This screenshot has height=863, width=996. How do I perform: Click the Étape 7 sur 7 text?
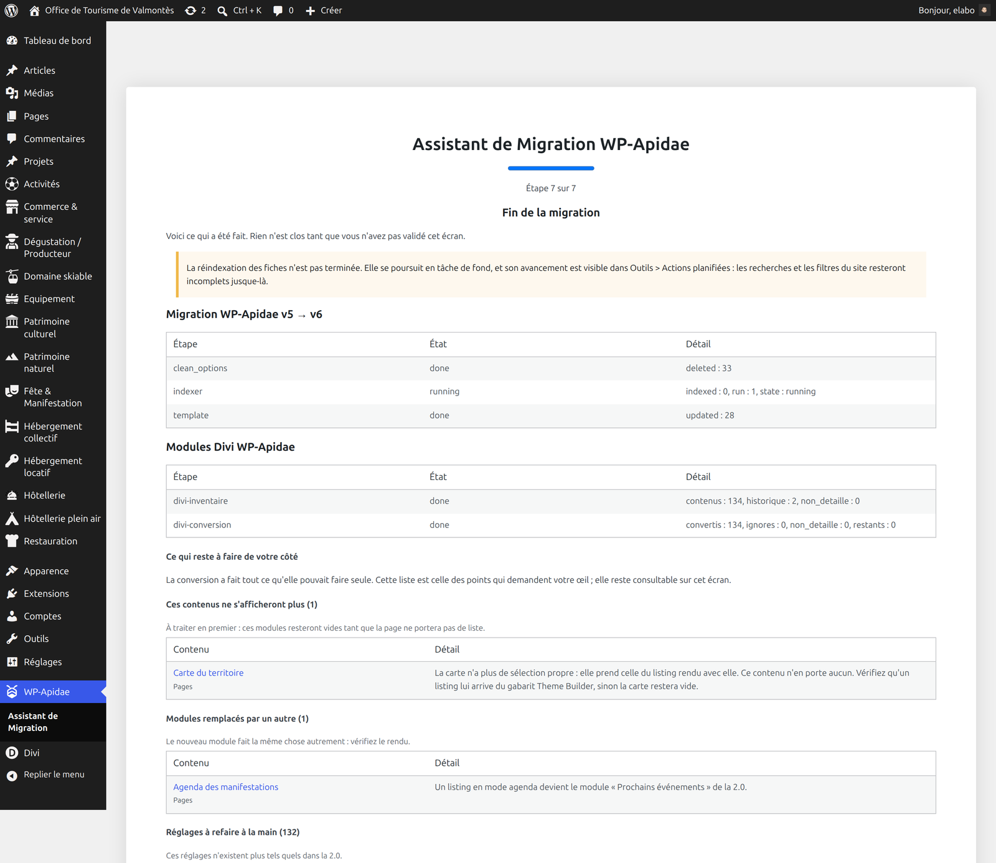pyautogui.click(x=551, y=188)
